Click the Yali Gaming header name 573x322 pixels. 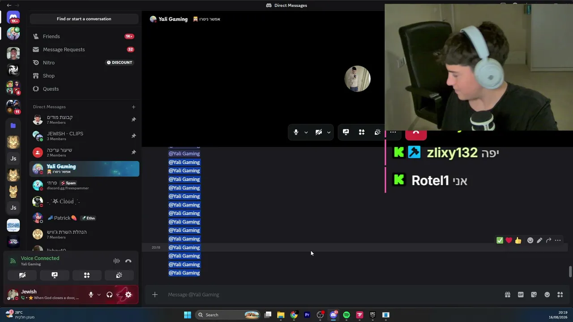pyautogui.click(x=173, y=19)
